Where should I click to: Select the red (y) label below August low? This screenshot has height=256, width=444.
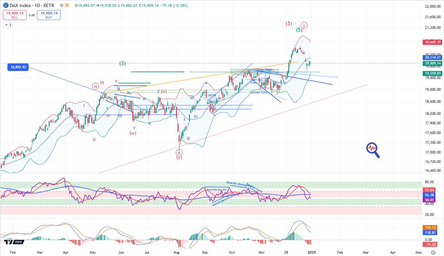pos(179,158)
